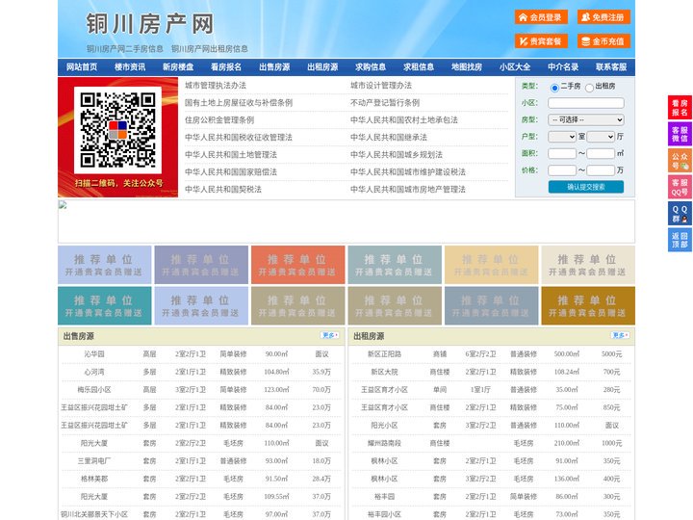Screen dimensions: 693x520
Task: Open the 厅 hall count dropdown
Action: pyautogui.click(x=601, y=137)
